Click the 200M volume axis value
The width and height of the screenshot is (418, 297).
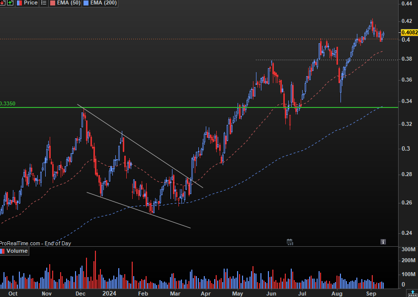[409, 261]
